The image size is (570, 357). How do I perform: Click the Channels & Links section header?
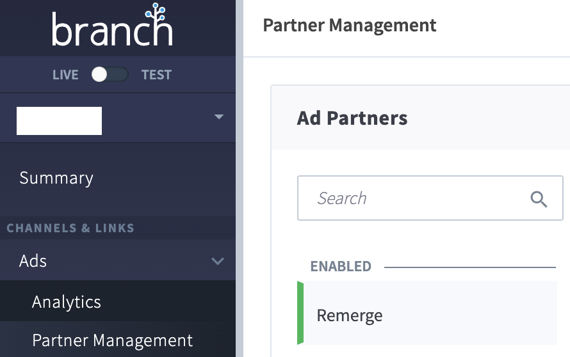pyautogui.click(x=70, y=228)
